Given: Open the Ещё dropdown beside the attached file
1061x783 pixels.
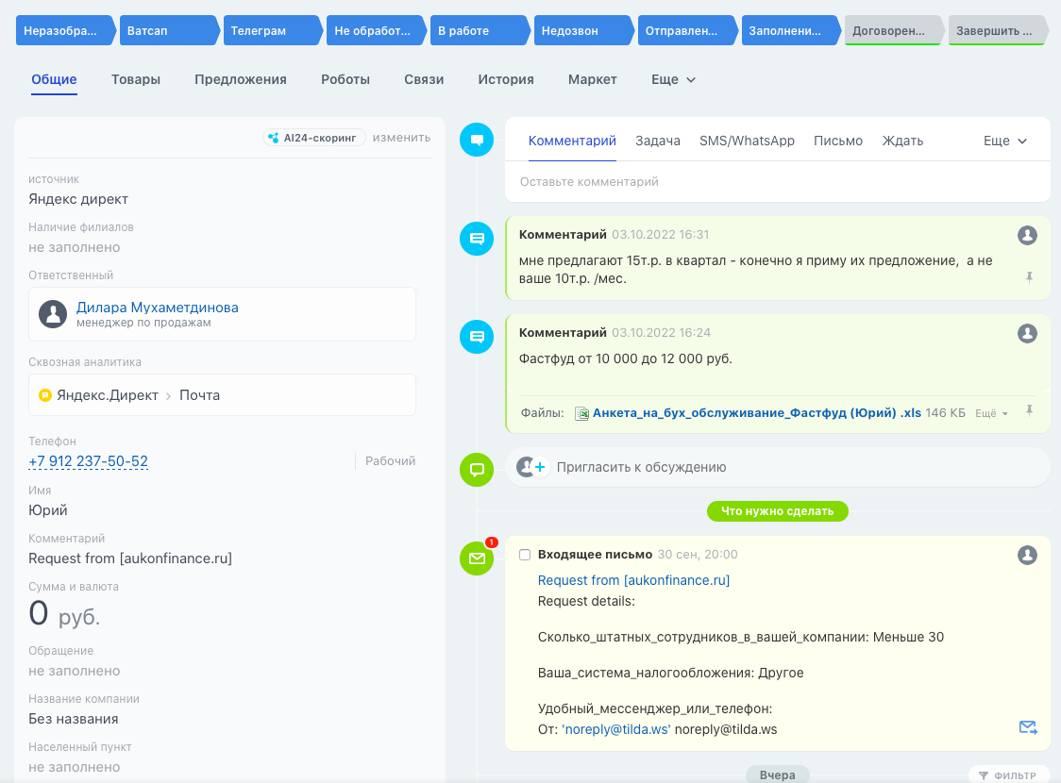Looking at the screenshot, I should tap(989, 412).
